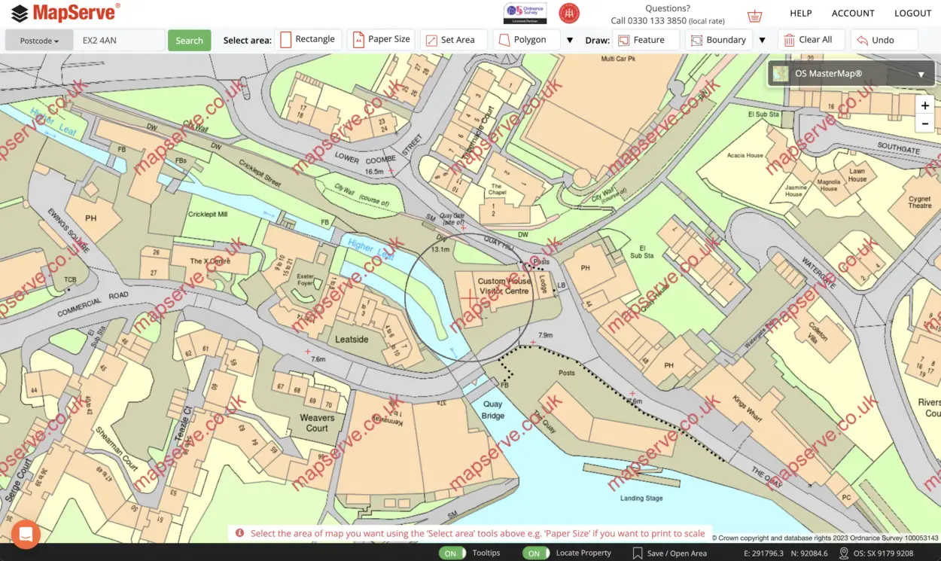The height and width of the screenshot is (561, 941).
Task: Click Clear All trash button
Action: pyautogui.click(x=812, y=40)
